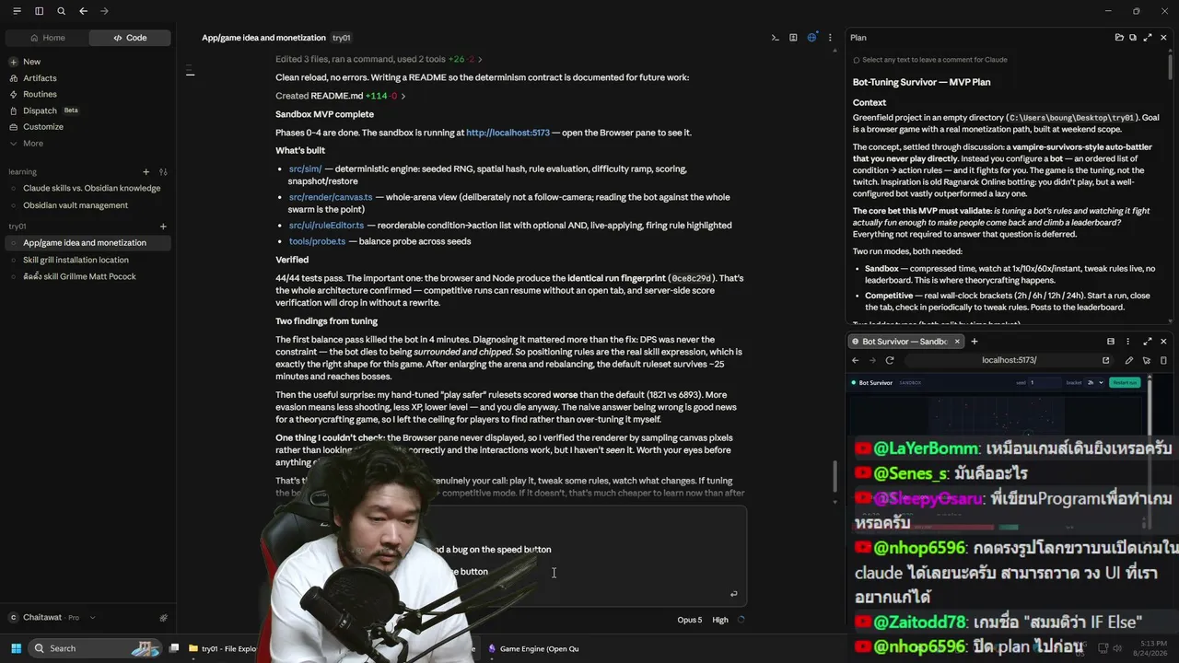Viewport: 1179px width, 663px height.
Task: Open browser pane more-options menu
Action: click(x=1129, y=342)
